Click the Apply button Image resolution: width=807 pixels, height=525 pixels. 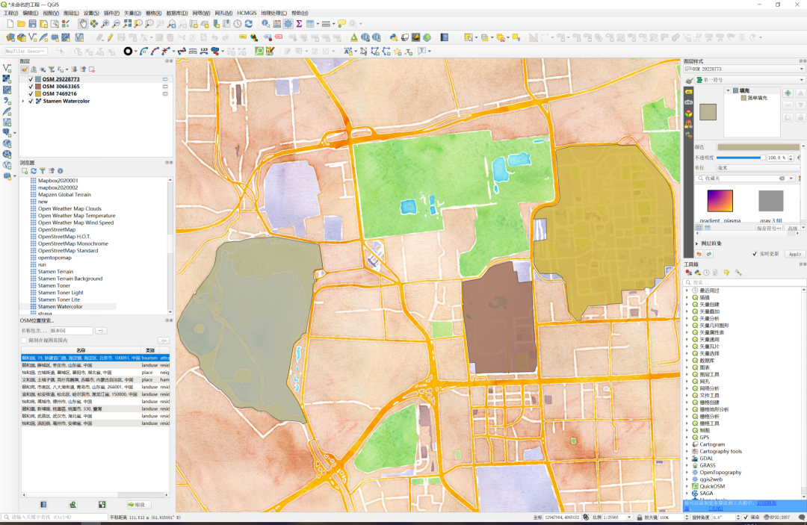[x=794, y=254]
